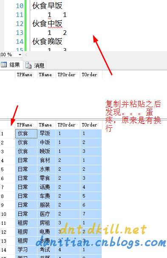Open the zoom percentage dropdown

[x=20, y=54]
